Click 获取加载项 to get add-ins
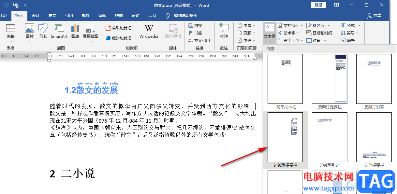 pos(118,28)
